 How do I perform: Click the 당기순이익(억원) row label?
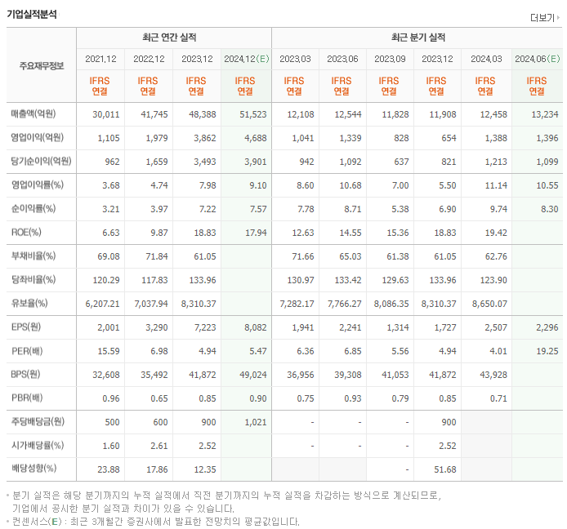click(x=41, y=161)
